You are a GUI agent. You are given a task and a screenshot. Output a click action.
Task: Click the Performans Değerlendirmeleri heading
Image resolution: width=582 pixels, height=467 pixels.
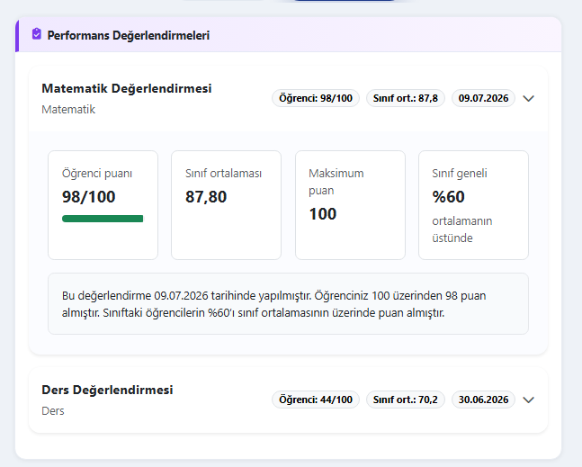pos(129,35)
